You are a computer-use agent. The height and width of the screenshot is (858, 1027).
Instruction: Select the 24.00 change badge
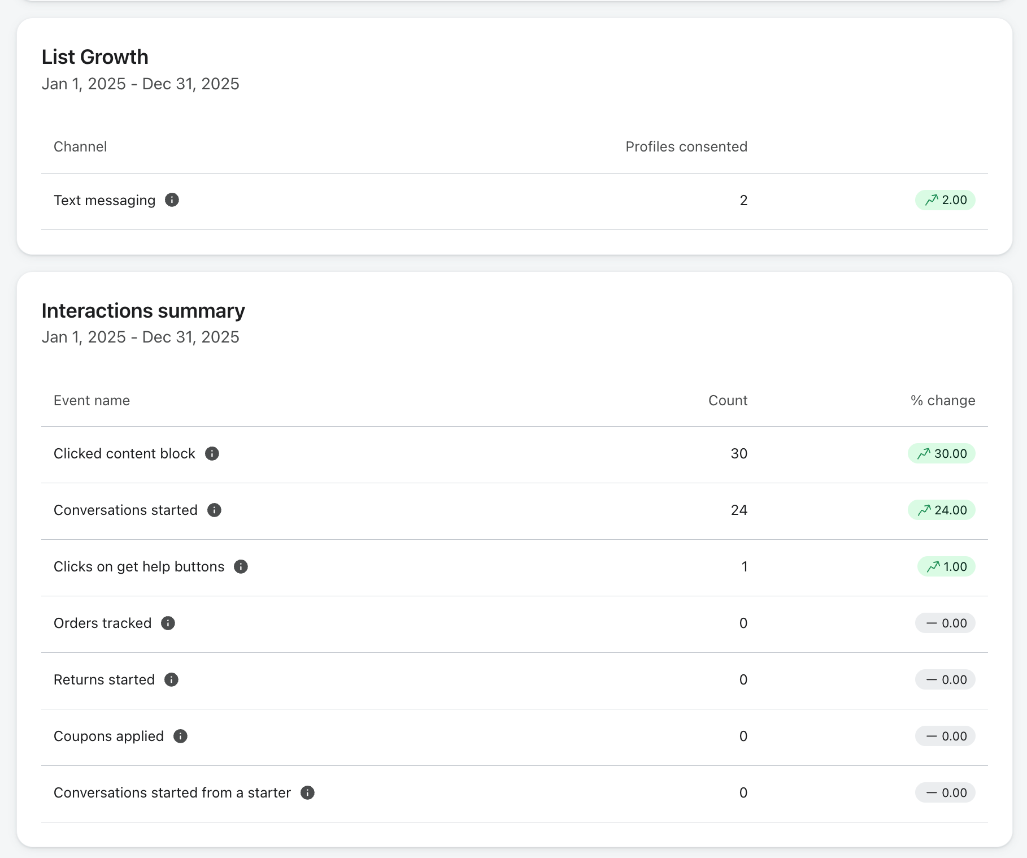tap(942, 510)
